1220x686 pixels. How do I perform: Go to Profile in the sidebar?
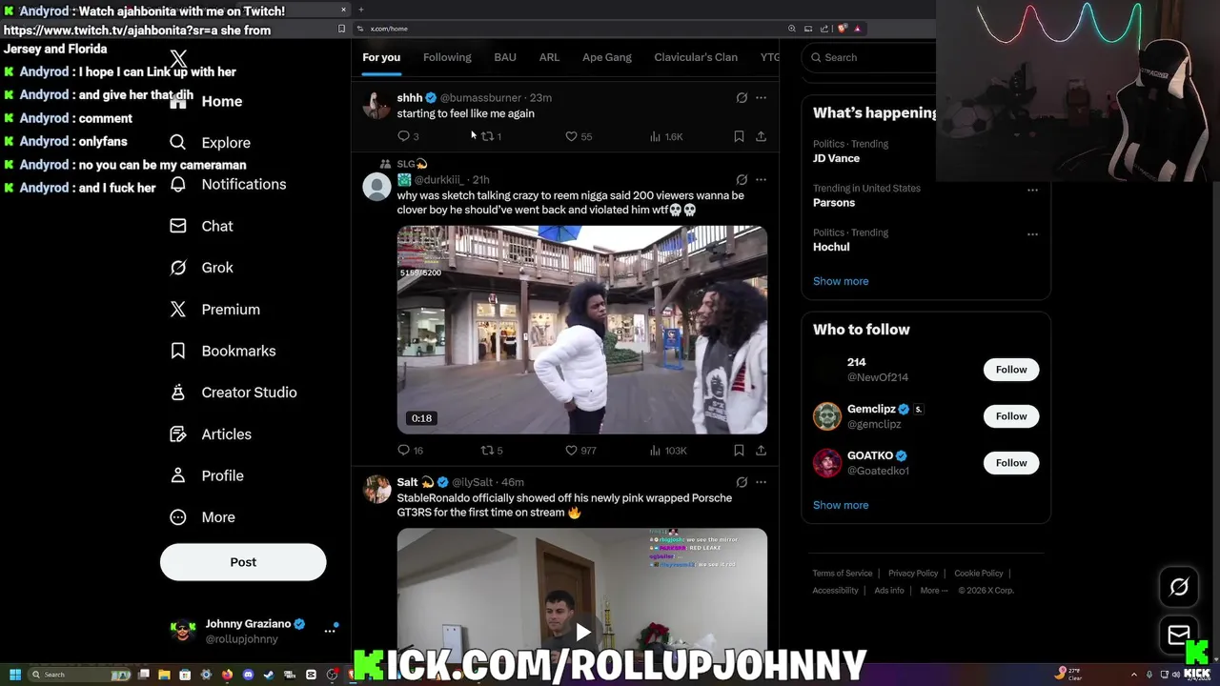(x=206, y=475)
